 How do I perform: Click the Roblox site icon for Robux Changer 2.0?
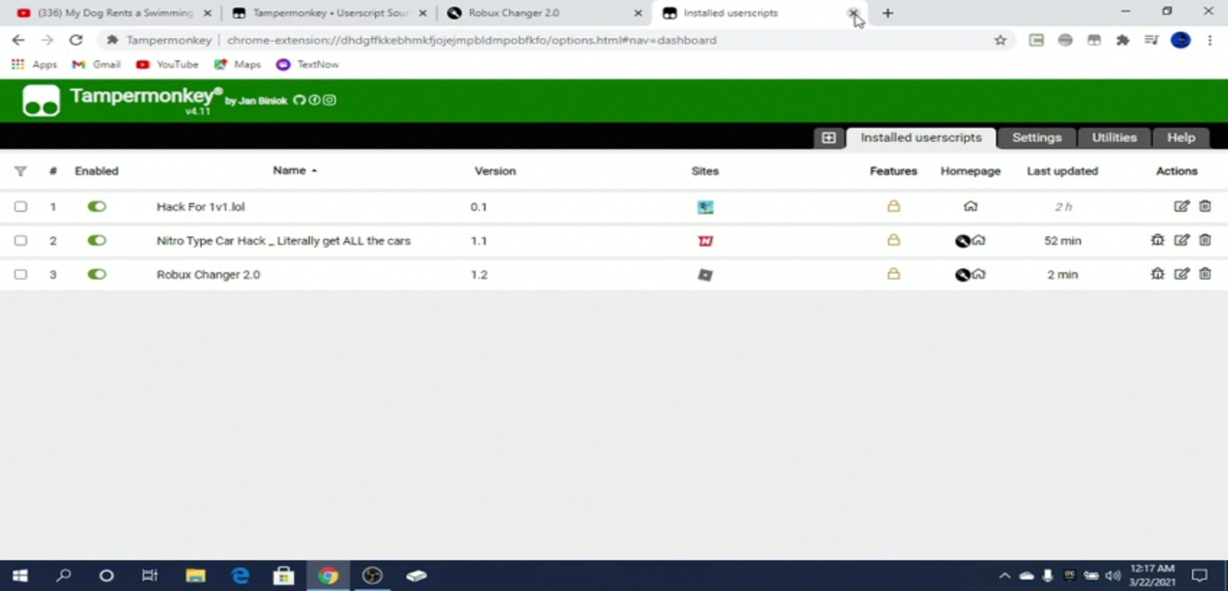[705, 275]
